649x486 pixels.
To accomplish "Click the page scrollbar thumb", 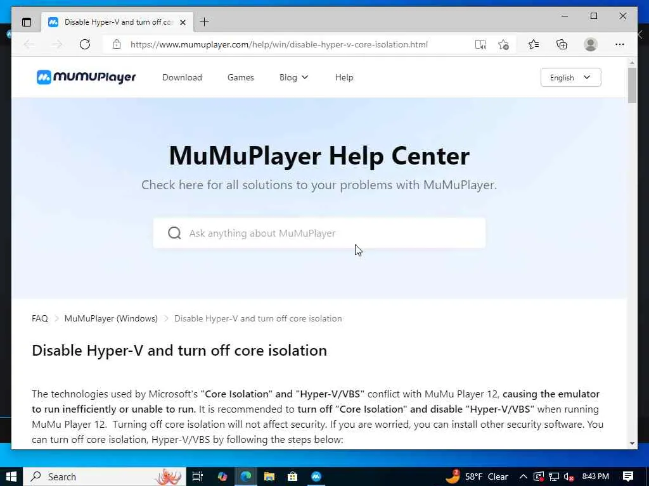I will pyautogui.click(x=632, y=85).
